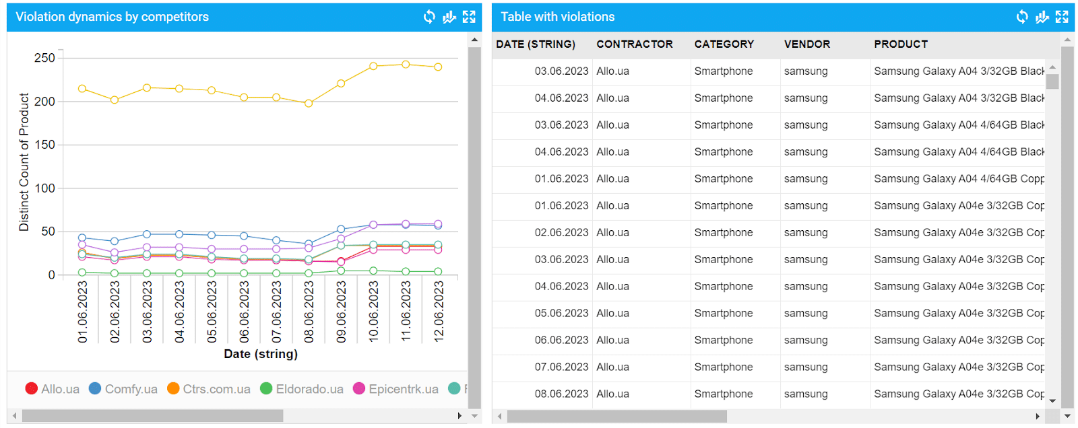Toggle Comfy.ua series in chart legend
The width and height of the screenshot is (1078, 428).
pyautogui.click(x=123, y=389)
